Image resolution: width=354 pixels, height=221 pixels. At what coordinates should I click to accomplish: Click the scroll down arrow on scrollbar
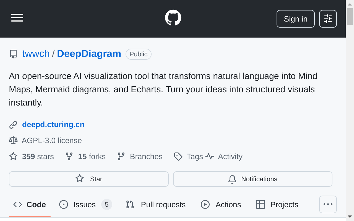click(350, 217)
